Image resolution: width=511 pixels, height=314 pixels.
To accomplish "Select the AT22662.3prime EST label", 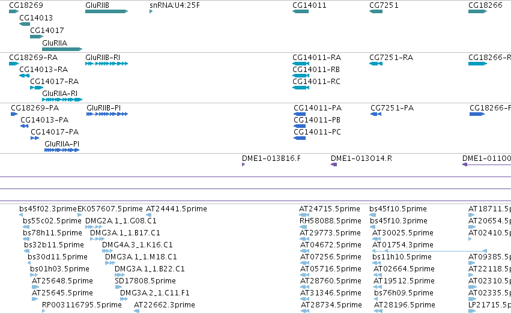I will pyautogui.click(x=165, y=305).
